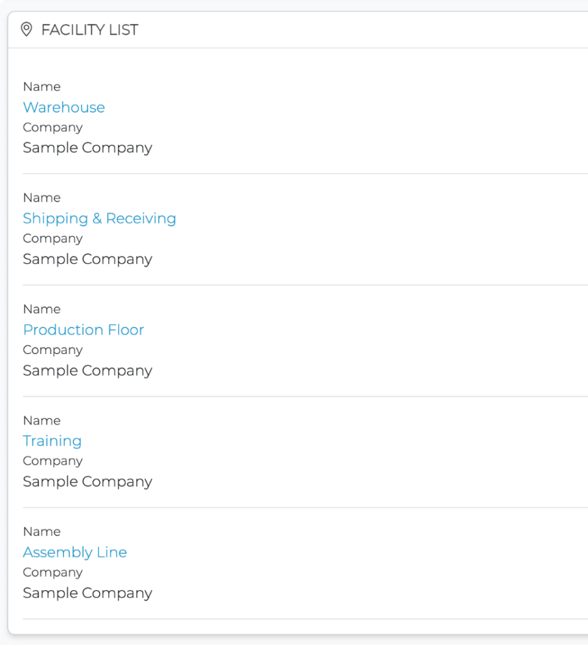
Task: Click the Name label above Production Floor
Action: coord(42,309)
